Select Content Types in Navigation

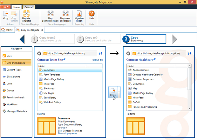tap(17, 70)
